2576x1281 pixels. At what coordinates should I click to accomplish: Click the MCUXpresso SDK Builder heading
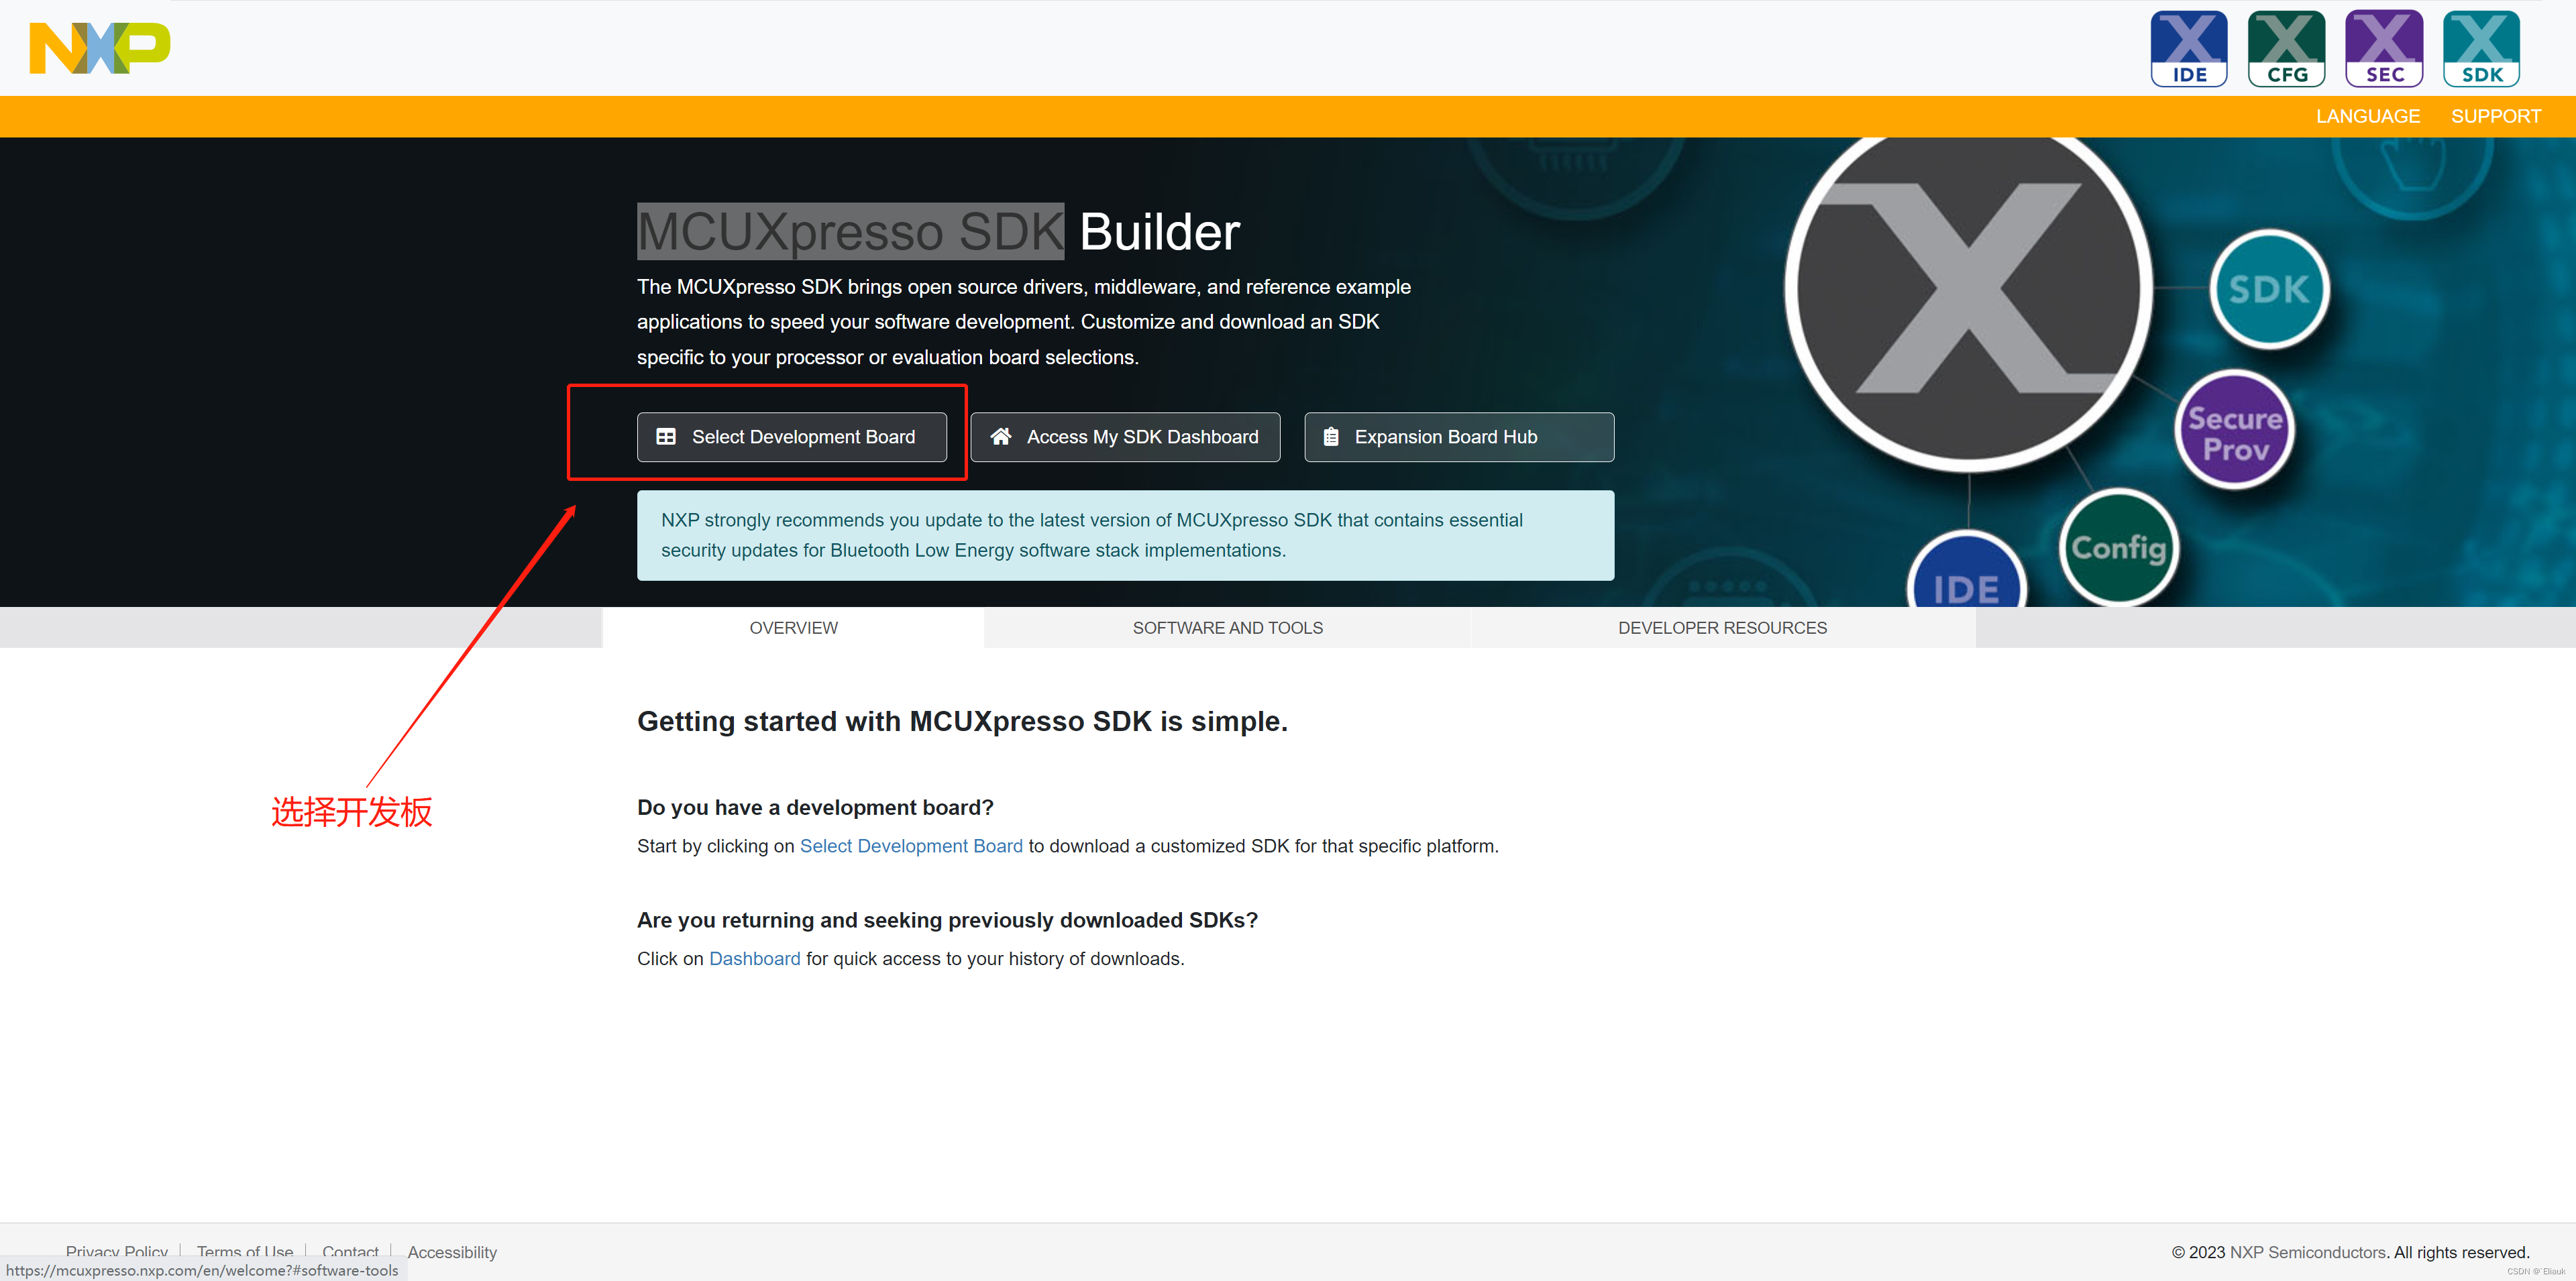(x=938, y=232)
